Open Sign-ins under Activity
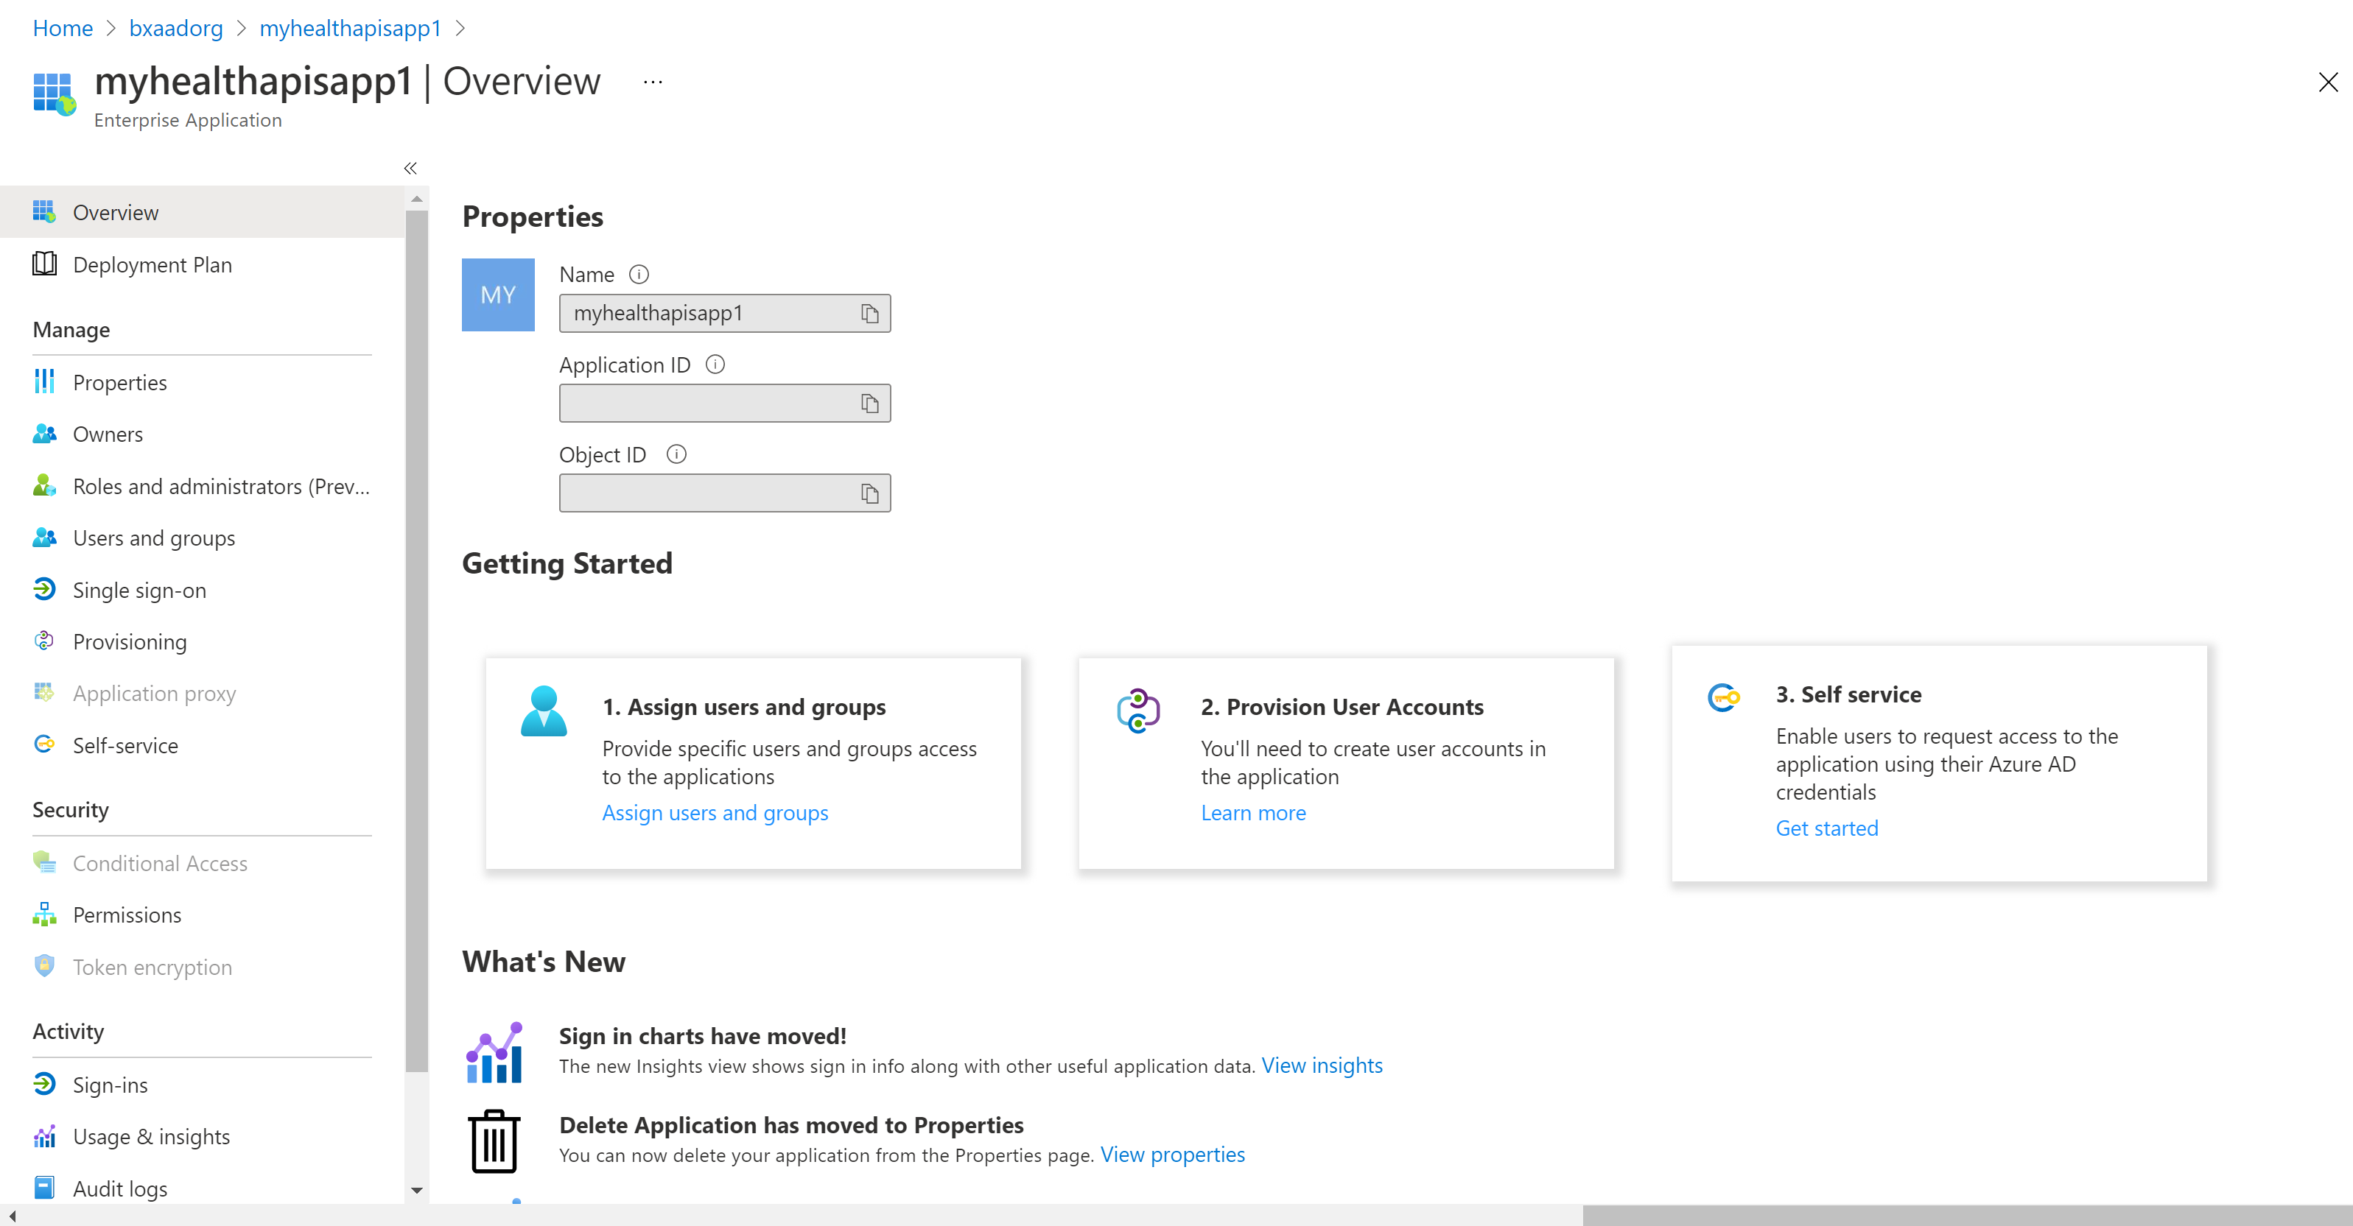The image size is (2353, 1226). [x=202, y=1085]
